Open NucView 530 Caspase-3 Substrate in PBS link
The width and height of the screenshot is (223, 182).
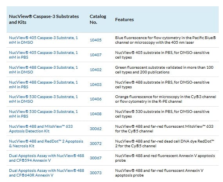coord(43,114)
